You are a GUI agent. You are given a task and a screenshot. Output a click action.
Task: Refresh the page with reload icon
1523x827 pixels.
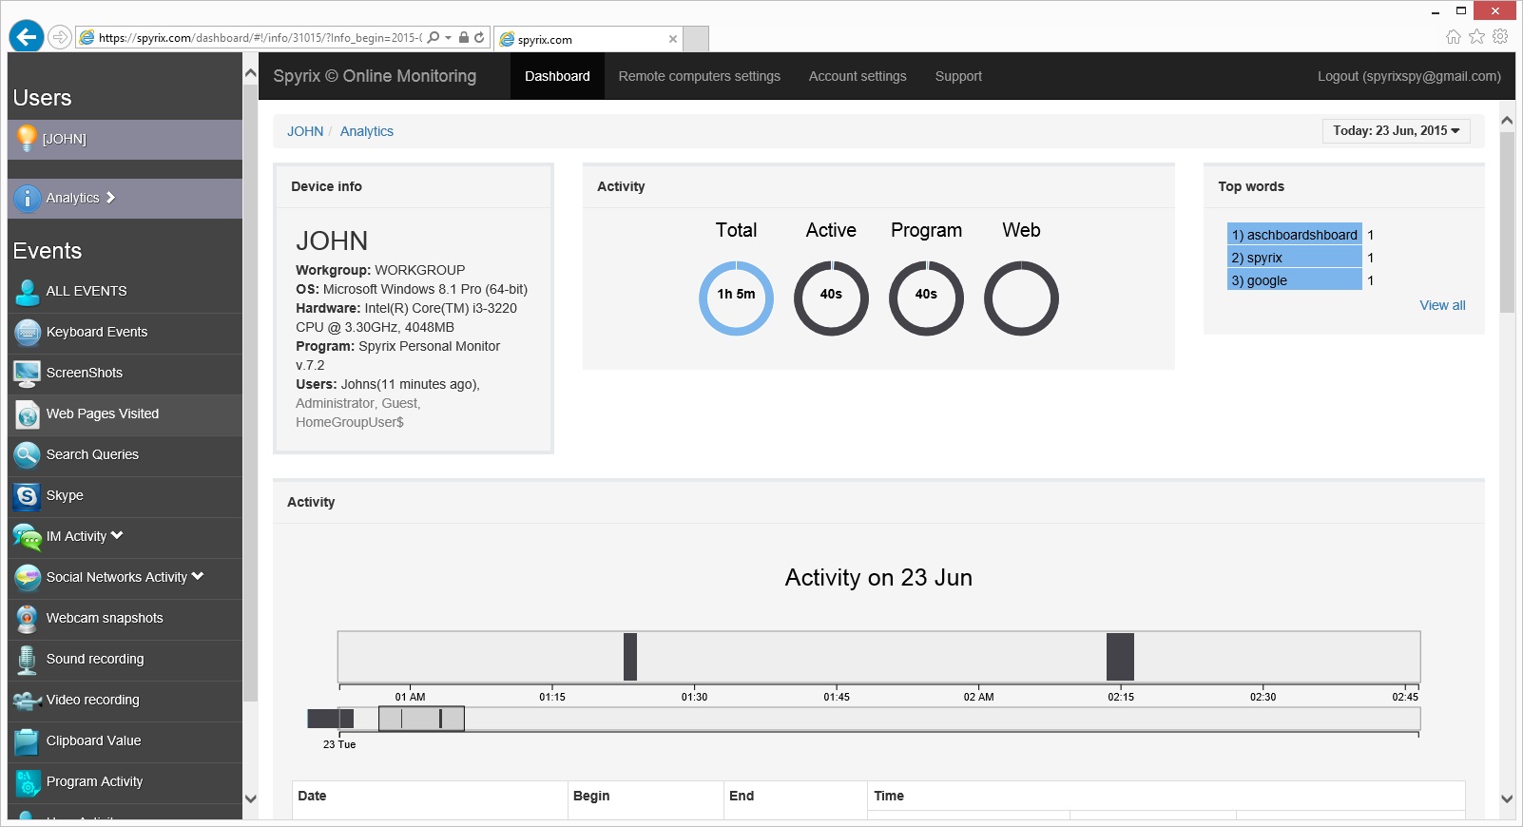point(479,38)
